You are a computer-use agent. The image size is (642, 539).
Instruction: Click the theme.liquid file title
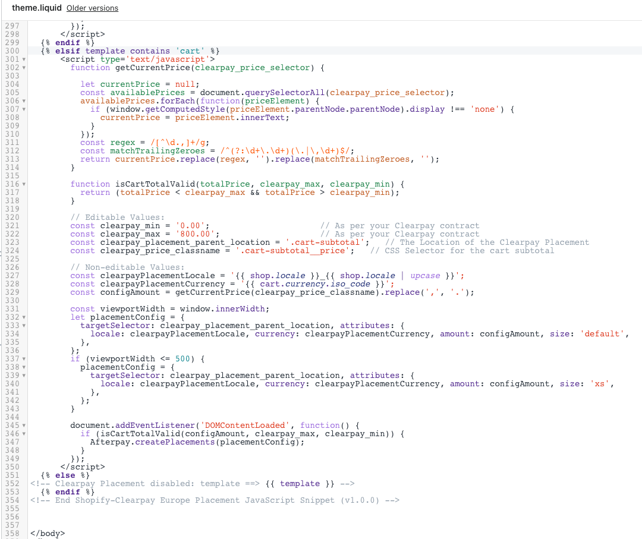(36, 8)
